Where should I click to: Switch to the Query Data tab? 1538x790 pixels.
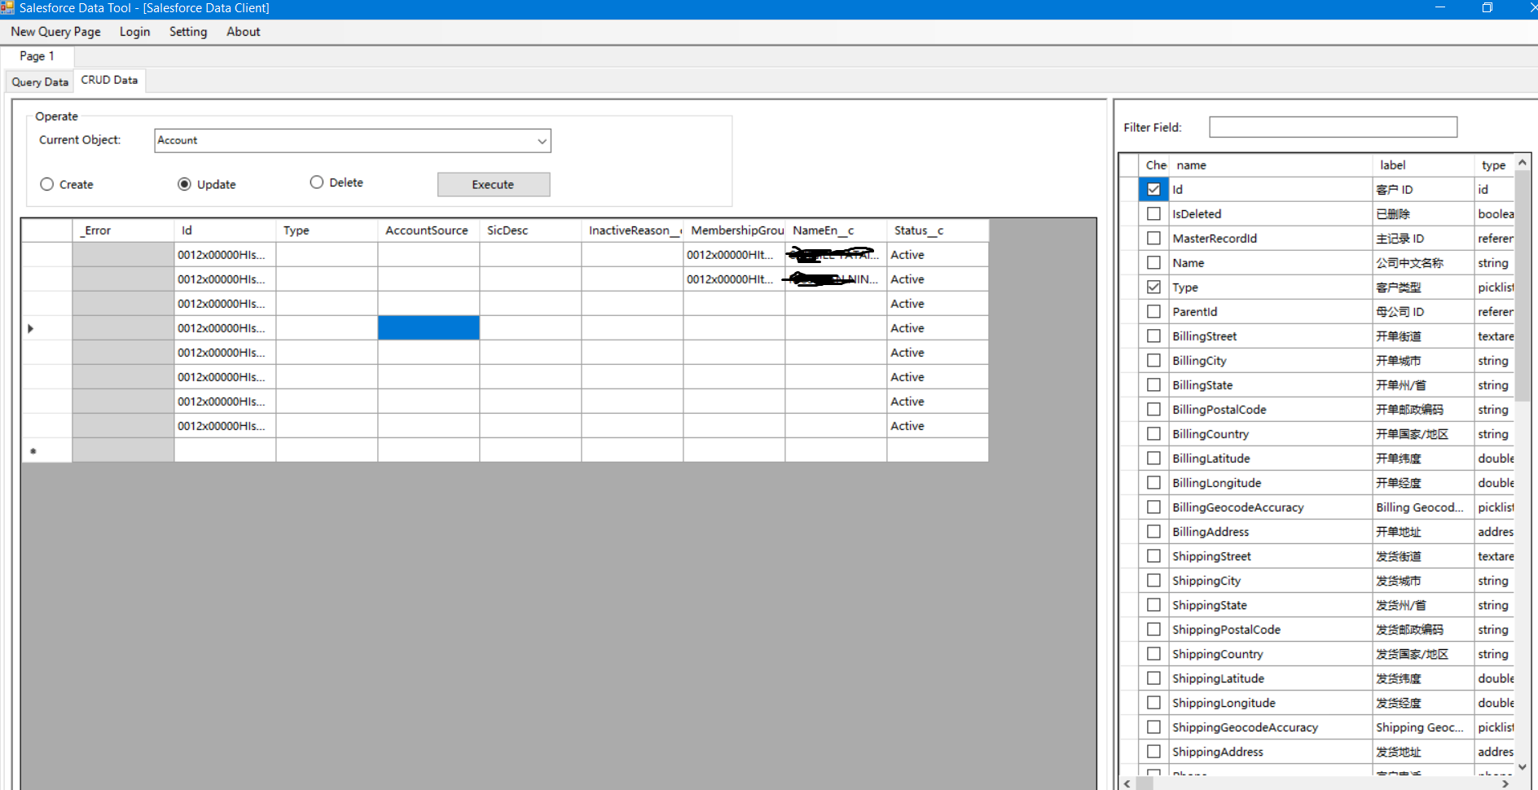[38, 81]
